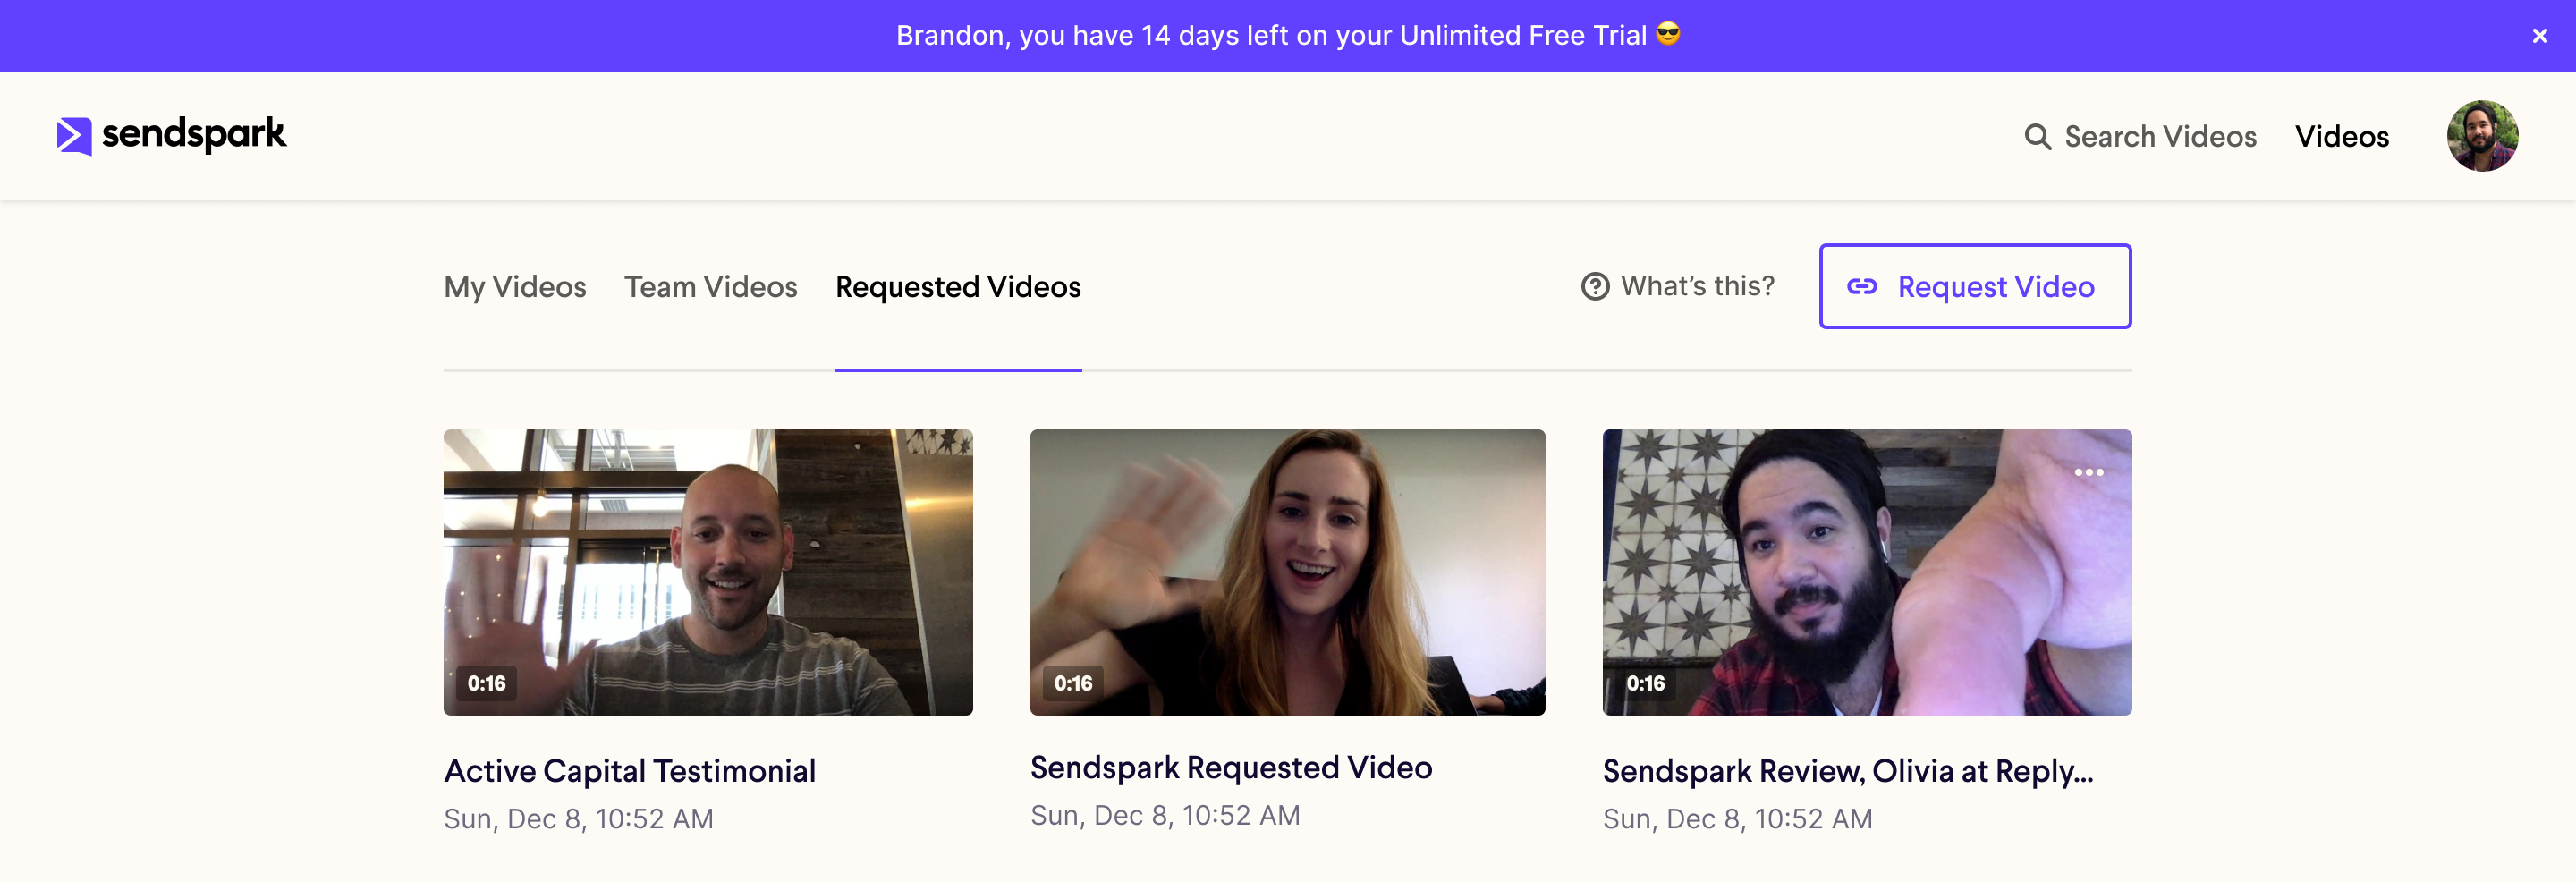Click the 0:16 badge on Active Capital video
The width and height of the screenshot is (2576, 882).
click(x=487, y=683)
